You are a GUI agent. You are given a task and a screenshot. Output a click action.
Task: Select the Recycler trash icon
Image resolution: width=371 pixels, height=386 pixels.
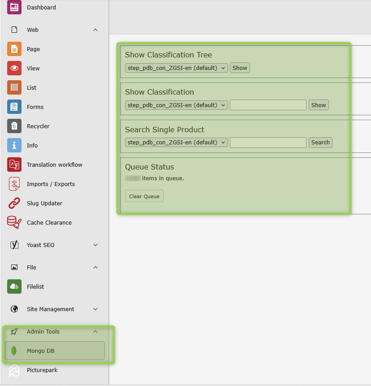click(14, 126)
